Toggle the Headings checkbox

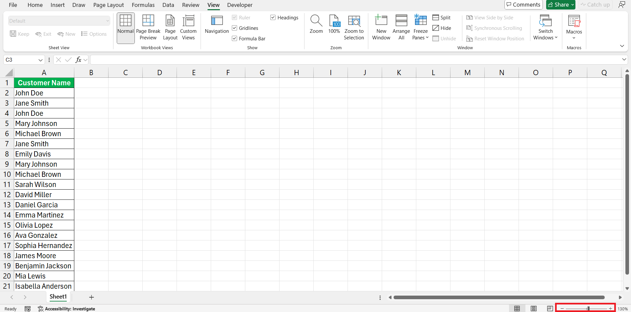273,17
